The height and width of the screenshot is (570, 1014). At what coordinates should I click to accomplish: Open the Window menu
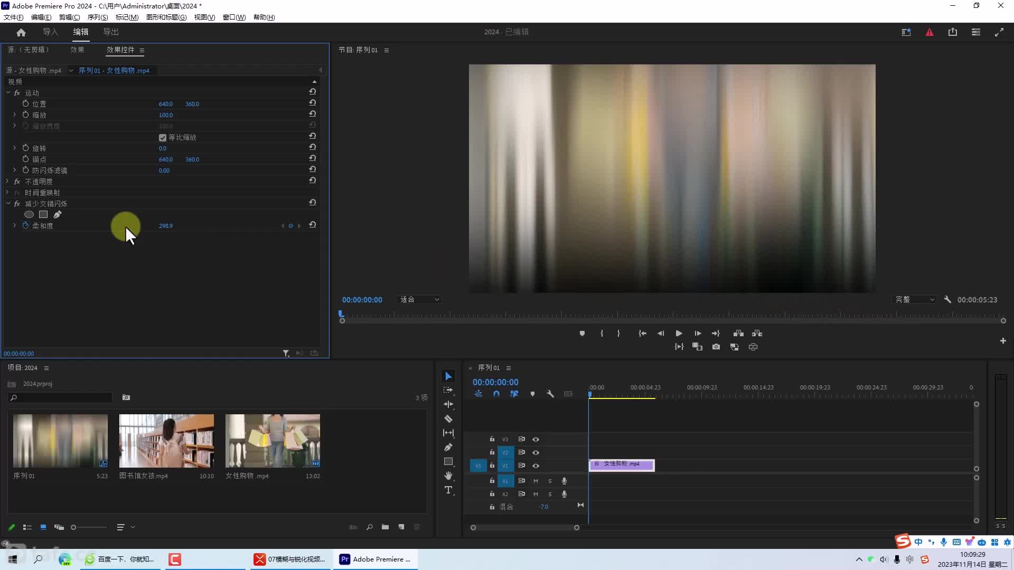[234, 17]
